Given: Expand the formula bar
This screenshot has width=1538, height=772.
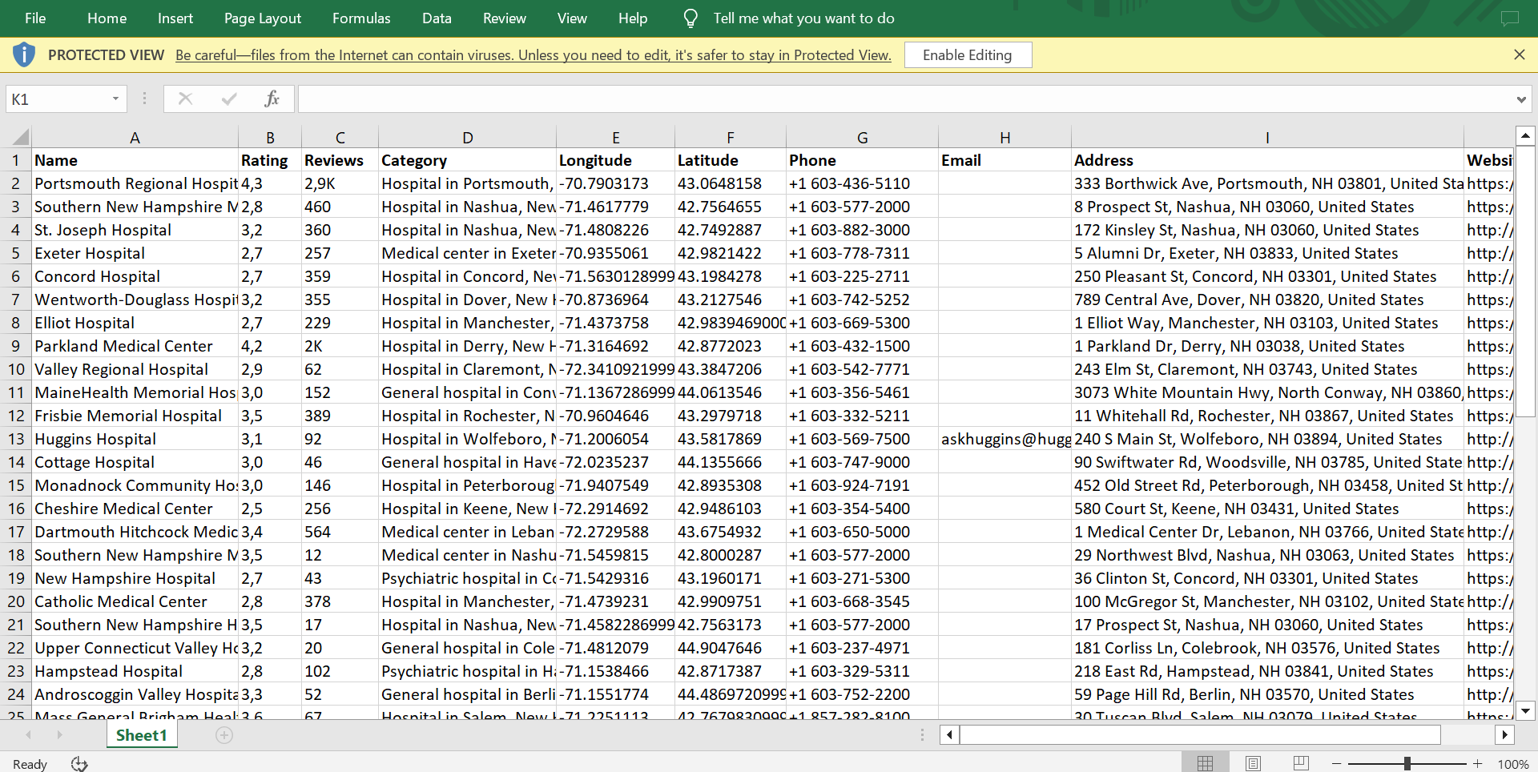Looking at the screenshot, I should (x=1520, y=99).
